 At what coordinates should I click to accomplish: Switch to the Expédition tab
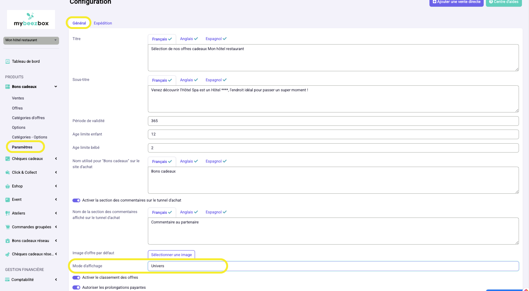pos(103,23)
